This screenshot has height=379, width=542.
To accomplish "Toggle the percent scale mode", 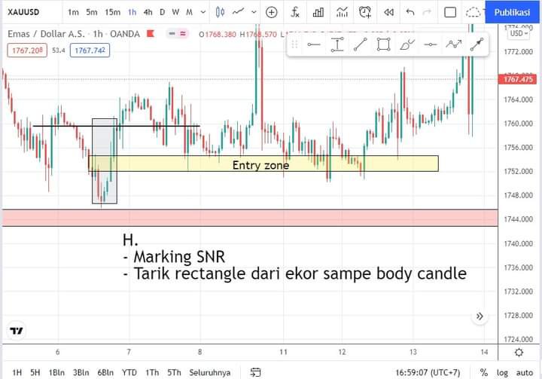I will coord(484,372).
